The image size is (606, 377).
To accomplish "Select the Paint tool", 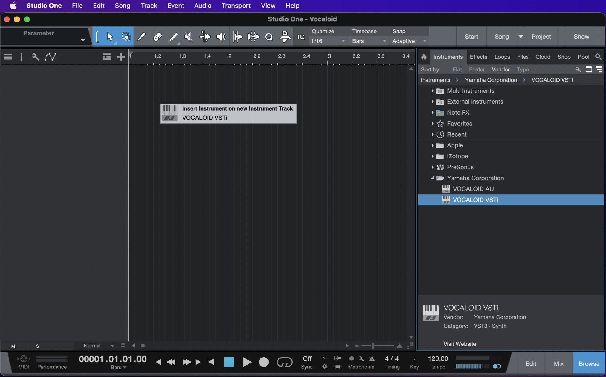I will coord(173,36).
